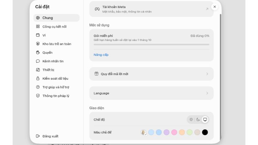Click the shield check icon beside Thông tin pháp lý
This screenshot has height=145, width=258.
pyautogui.click(x=38, y=96)
